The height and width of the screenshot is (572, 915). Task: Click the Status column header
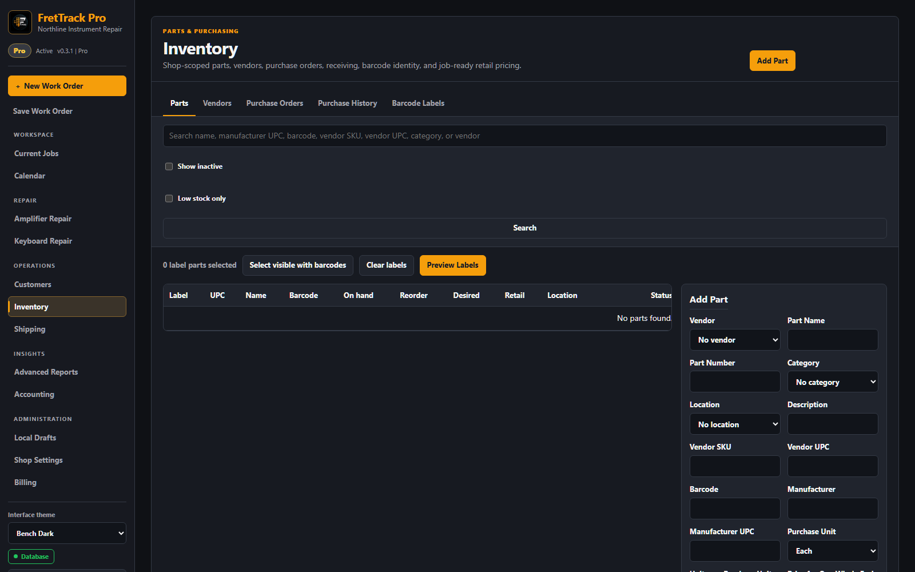pos(661,295)
